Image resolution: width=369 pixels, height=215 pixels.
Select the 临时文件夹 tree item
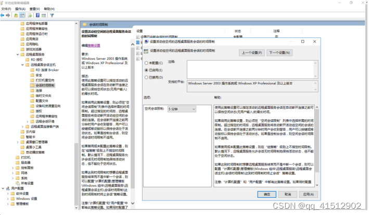(44, 96)
